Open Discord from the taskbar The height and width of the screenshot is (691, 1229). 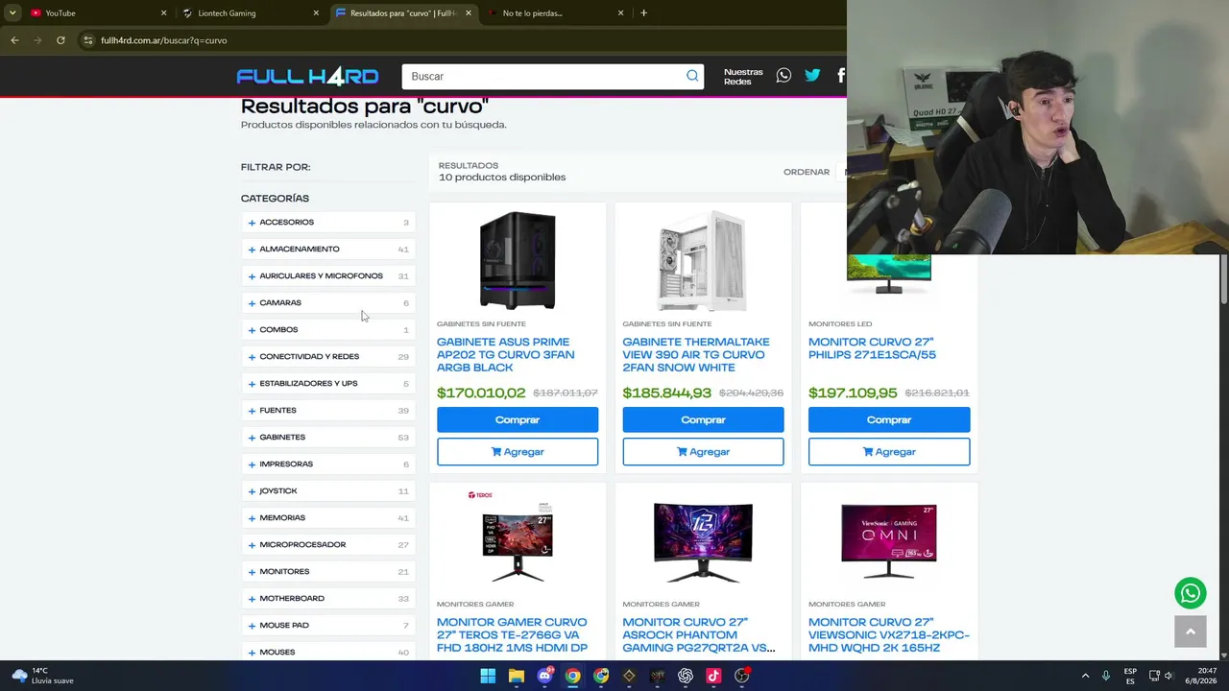click(x=544, y=676)
